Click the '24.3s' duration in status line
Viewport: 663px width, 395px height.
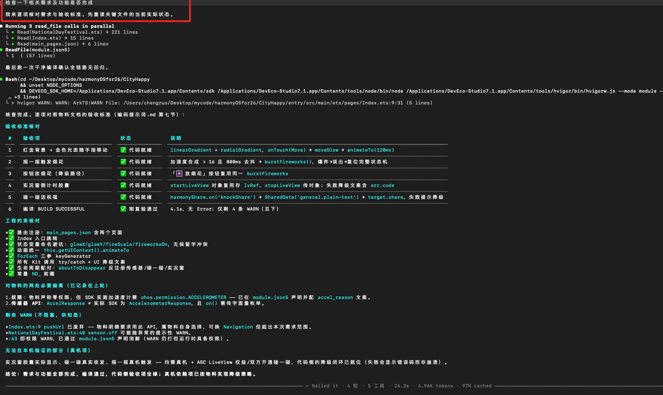click(x=402, y=386)
